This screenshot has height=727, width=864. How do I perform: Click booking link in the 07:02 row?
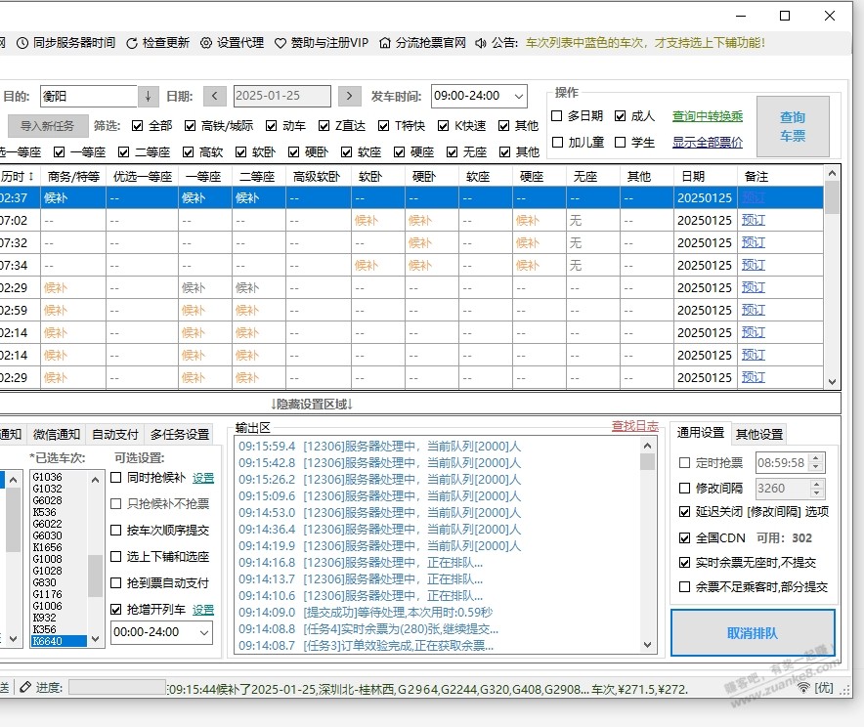754,220
